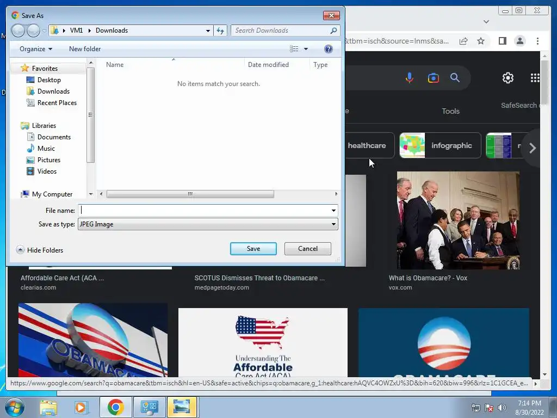Sort files by the Name column

115,65
